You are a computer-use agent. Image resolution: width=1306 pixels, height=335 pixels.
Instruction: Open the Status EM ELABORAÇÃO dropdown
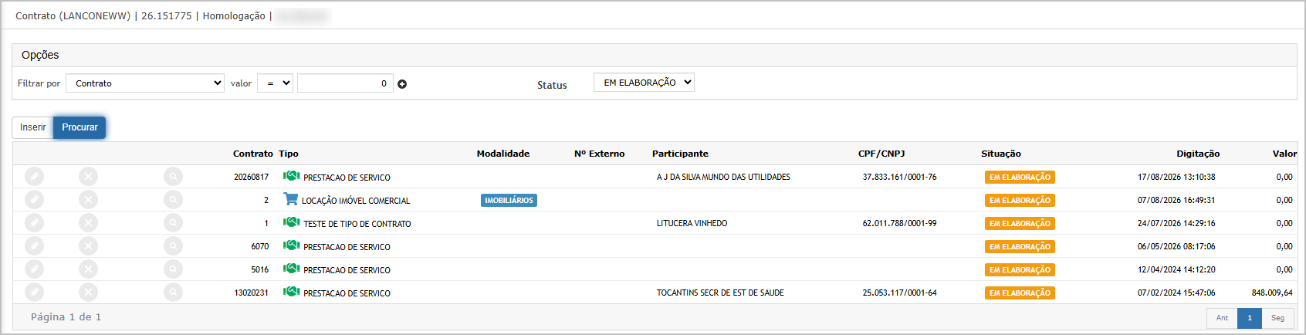pos(644,83)
